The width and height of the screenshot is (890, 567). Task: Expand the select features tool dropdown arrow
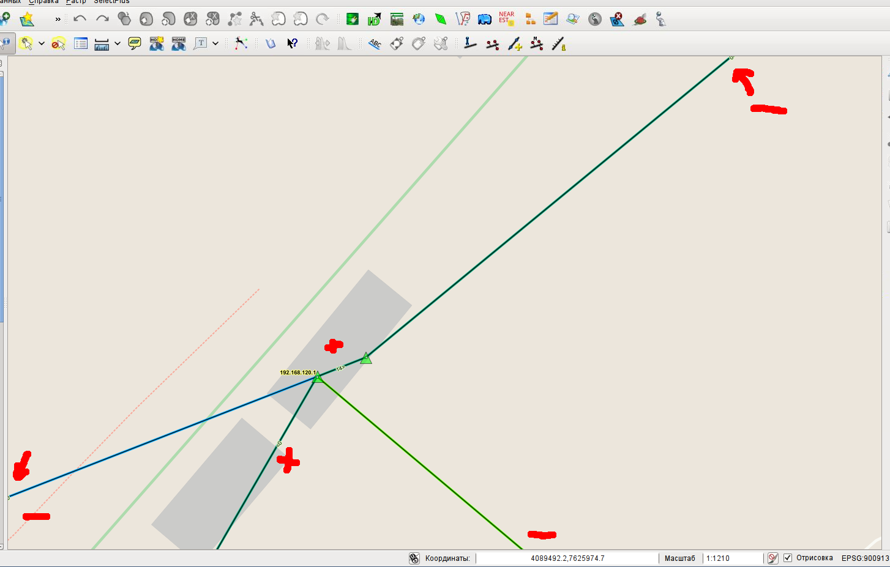pyautogui.click(x=42, y=43)
